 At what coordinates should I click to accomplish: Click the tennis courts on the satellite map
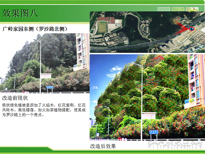pyautogui.click(x=106, y=20)
